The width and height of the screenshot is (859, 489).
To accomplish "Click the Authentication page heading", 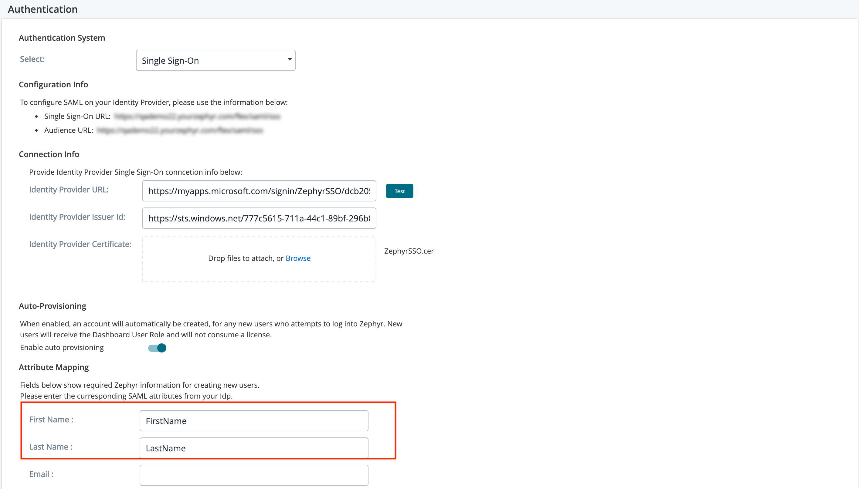I will pyautogui.click(x=43, y=9).
